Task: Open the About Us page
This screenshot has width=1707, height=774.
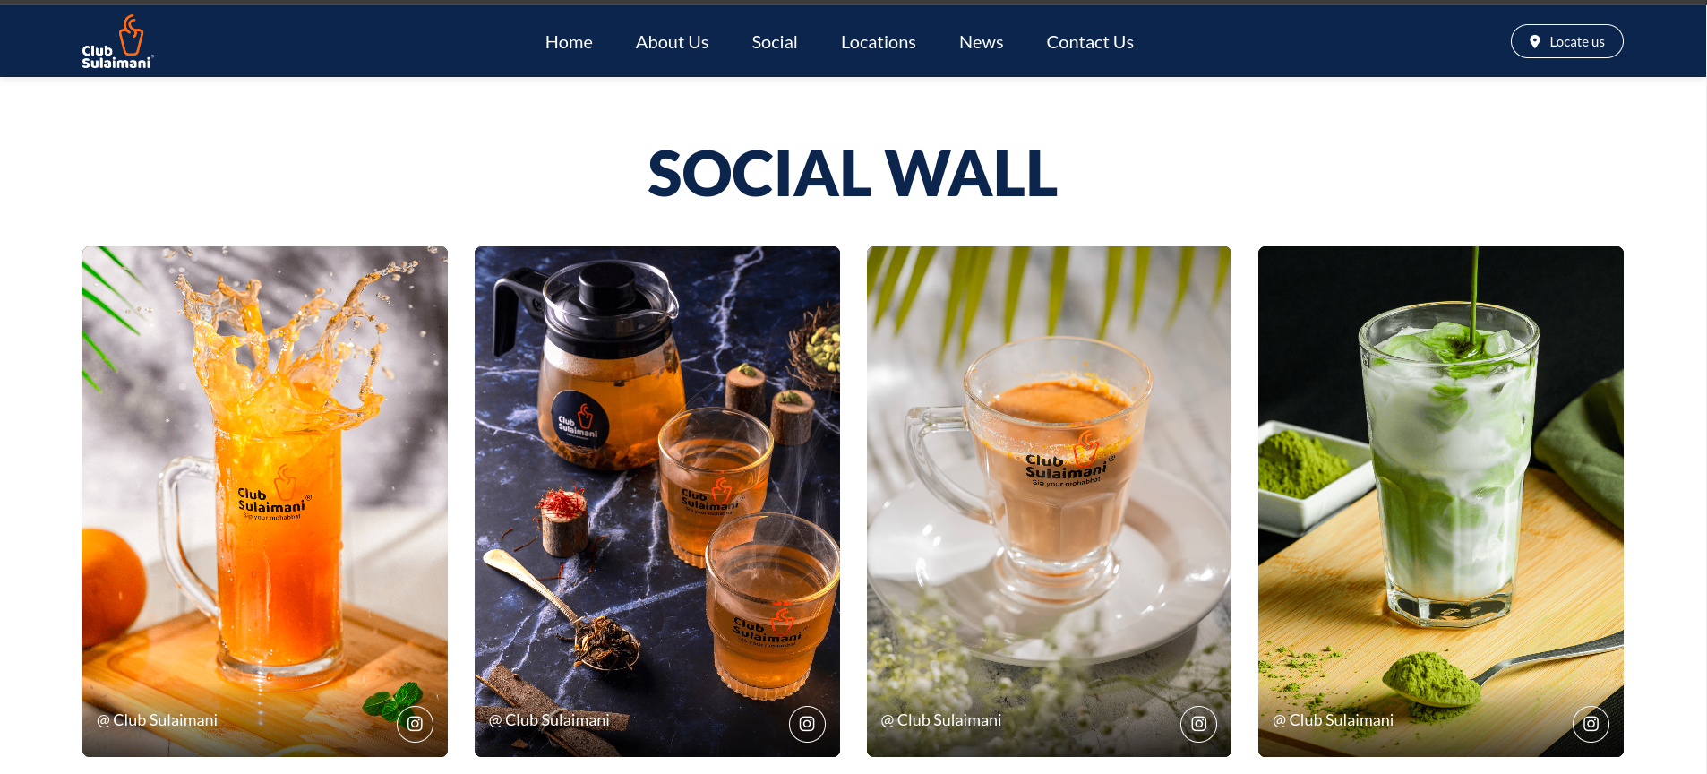Action: pyautogui.click(x=672, y=42)
